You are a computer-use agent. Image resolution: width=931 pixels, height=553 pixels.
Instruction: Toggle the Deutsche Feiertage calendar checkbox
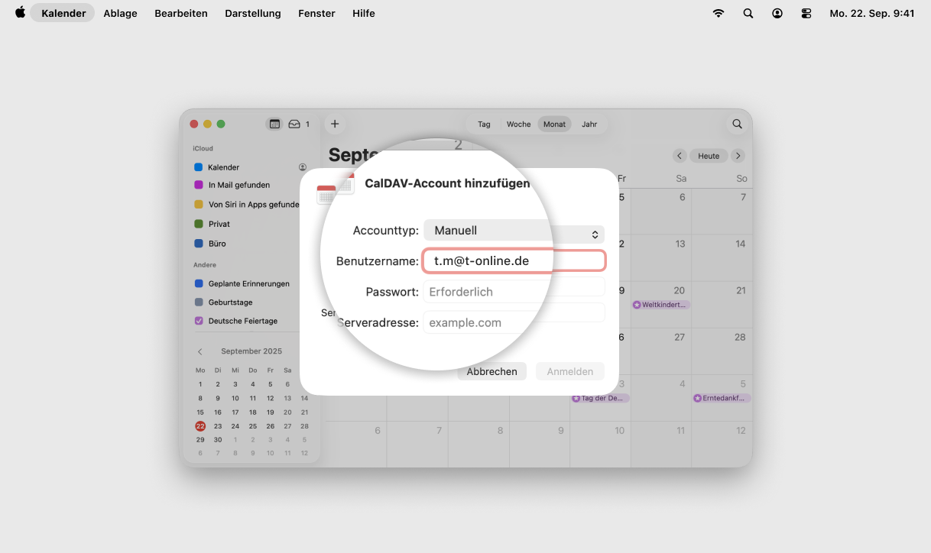point(199,321)
